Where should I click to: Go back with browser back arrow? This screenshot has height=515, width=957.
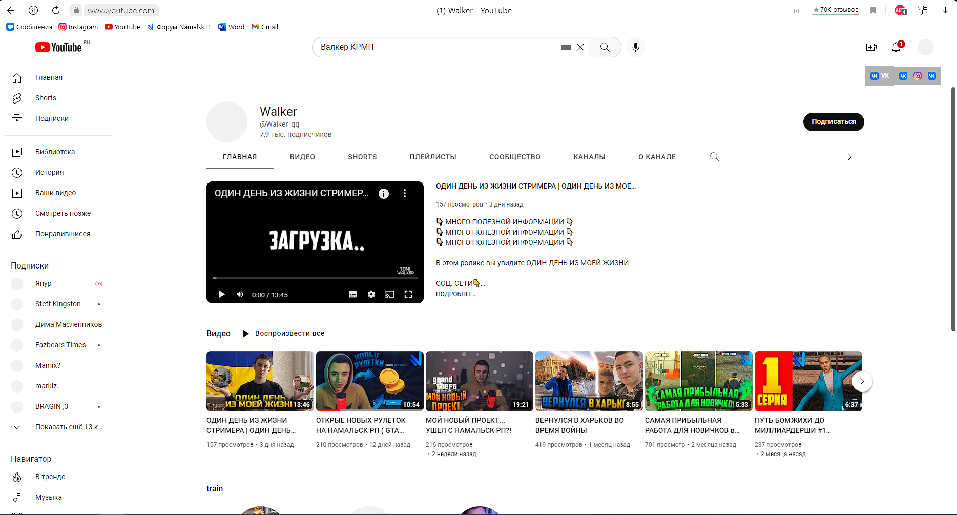pyautogui.click(x=11, y=10)
